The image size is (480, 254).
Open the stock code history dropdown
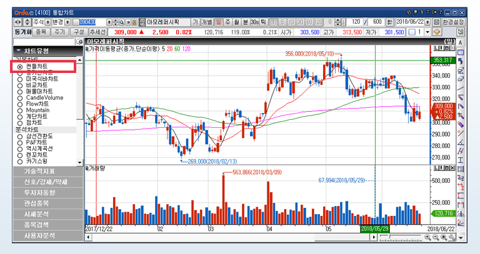click(109, 22)
